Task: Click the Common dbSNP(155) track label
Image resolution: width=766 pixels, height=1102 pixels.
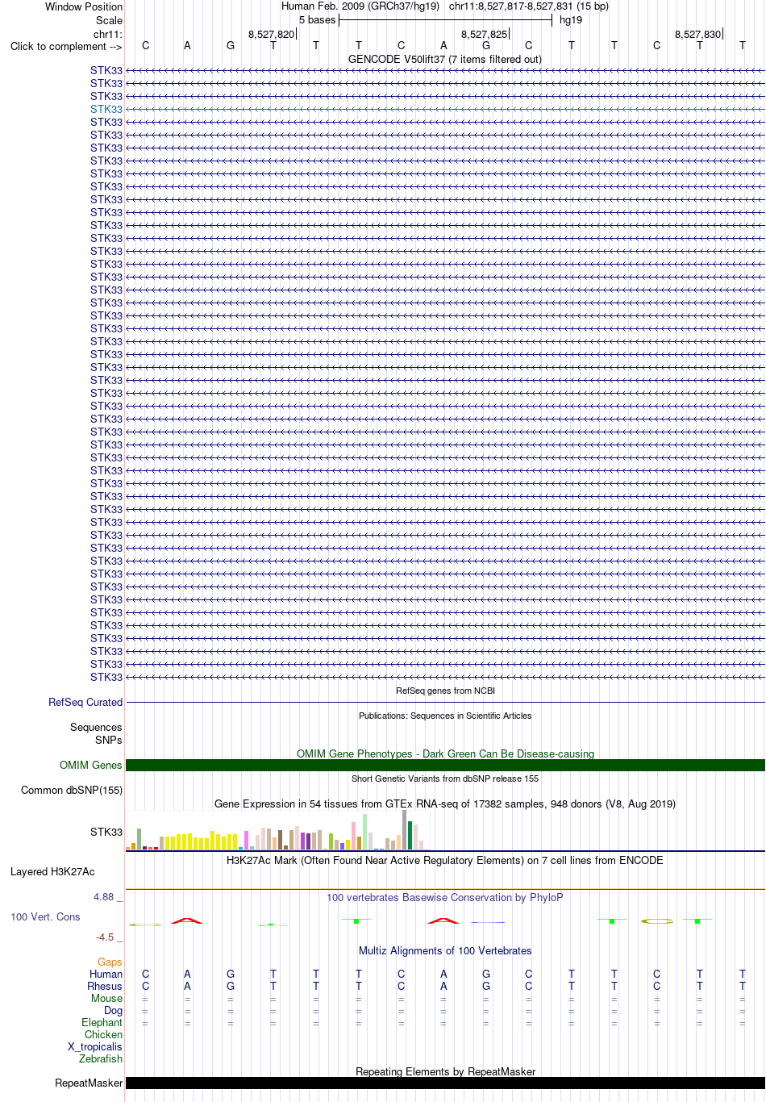Action: [x=72, y=790]
